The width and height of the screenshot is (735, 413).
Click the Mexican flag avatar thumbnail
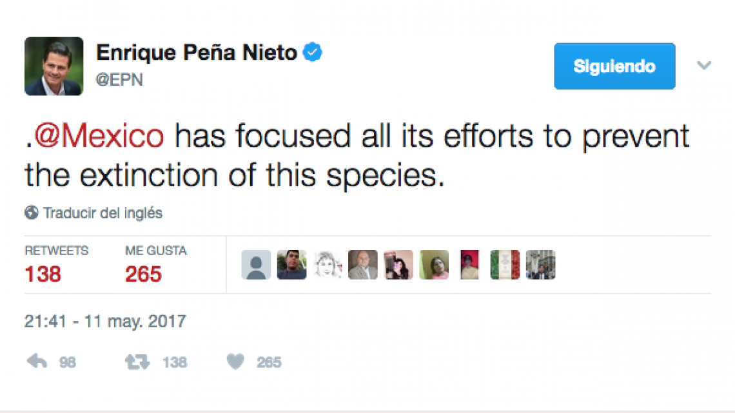coord(505,264)
